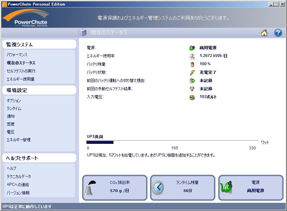The width and height of the screenshot is (287, 211).
Task: Click the 100 % battery value
Action: (205, 64)
